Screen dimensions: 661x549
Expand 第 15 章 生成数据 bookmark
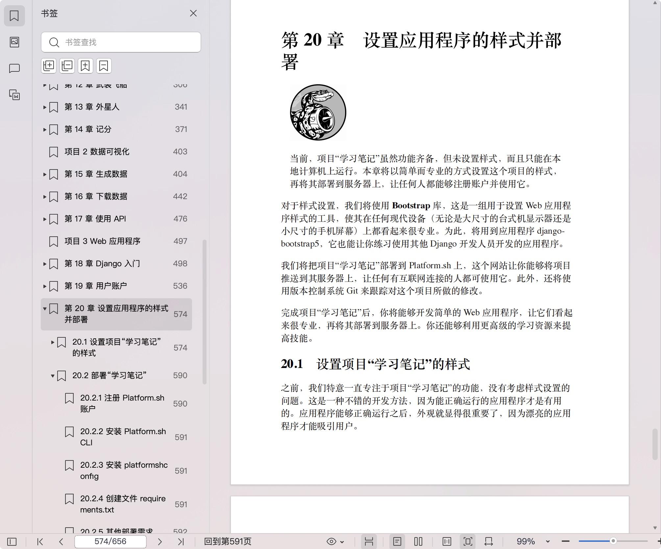click(45, 174)
